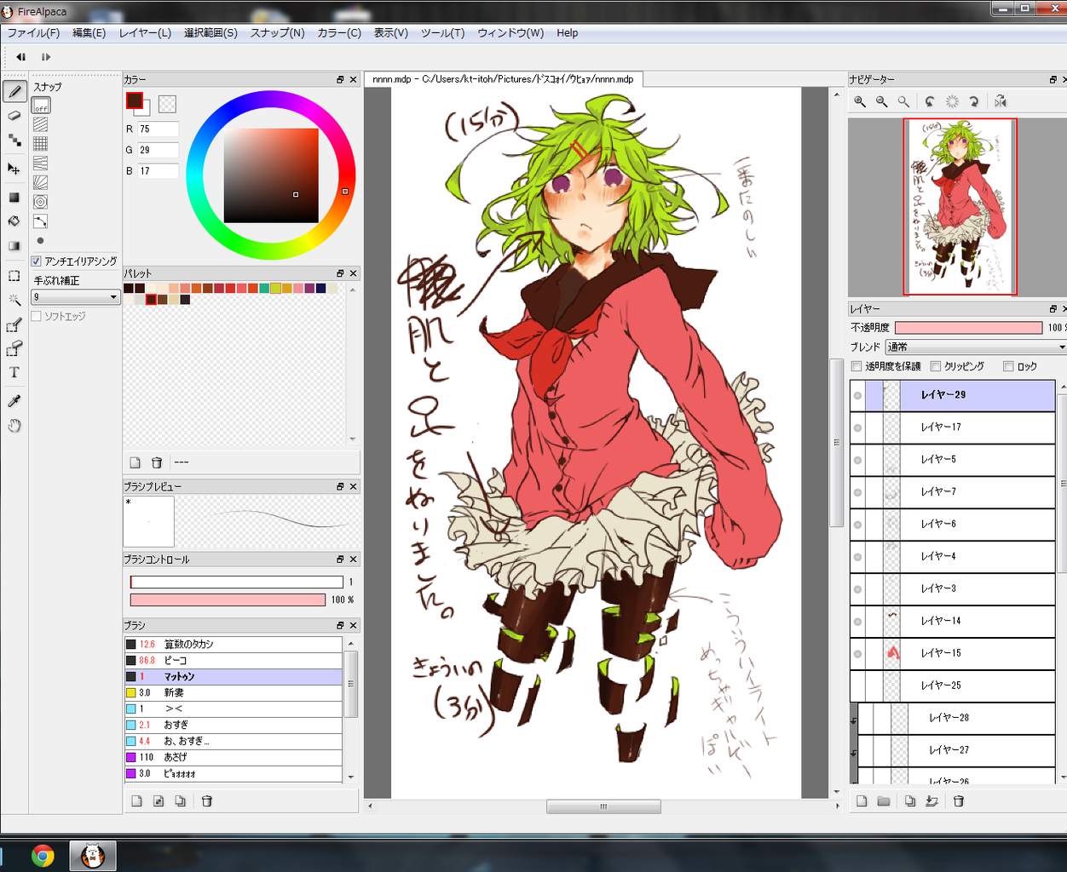The image size is (1067, 872).
Task: Open the Help menu
Action: [567, 32]
